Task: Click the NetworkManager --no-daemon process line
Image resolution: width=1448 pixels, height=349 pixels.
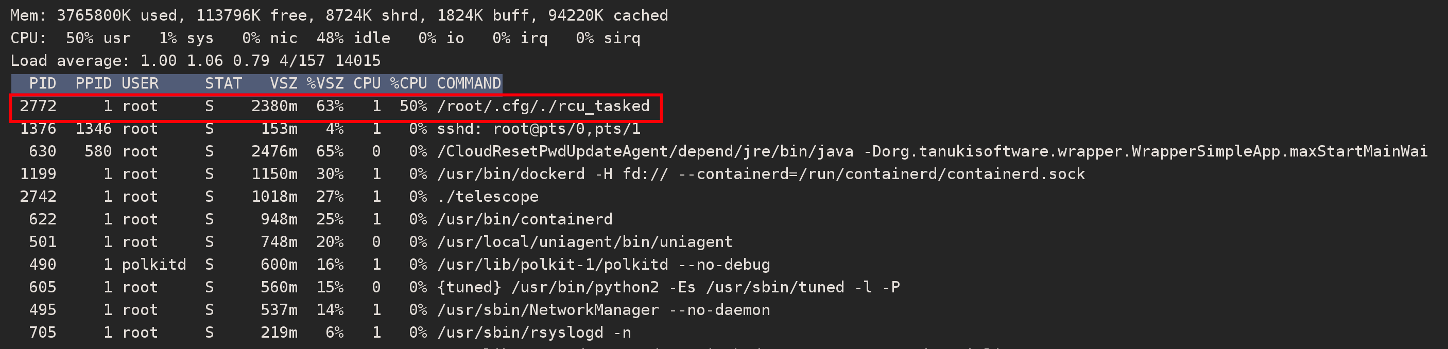Action: click(x=603, y=310)
